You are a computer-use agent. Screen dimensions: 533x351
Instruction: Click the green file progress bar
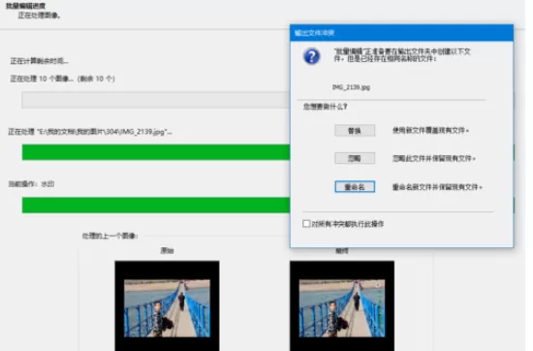click(156, 152)
